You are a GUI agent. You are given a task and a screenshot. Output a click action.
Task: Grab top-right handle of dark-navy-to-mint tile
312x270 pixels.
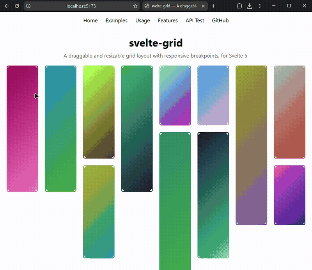[227, 134]
